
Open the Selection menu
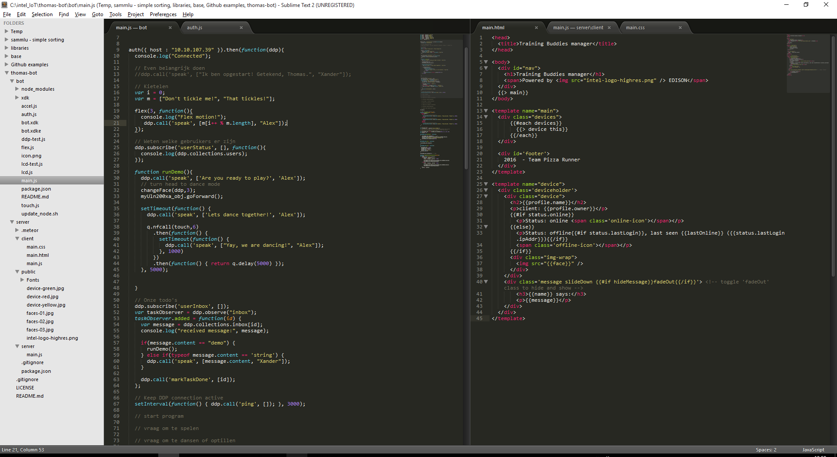[x=42, y=14]
